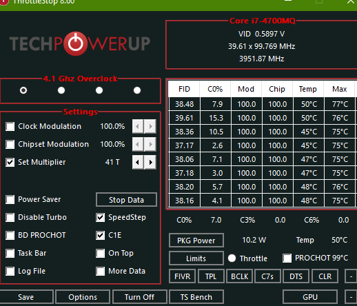The width and height of the screenshot is (357, 306).
Task: Uncheck the Set Multiplier checkbox
Action: (x=10, y=162)
